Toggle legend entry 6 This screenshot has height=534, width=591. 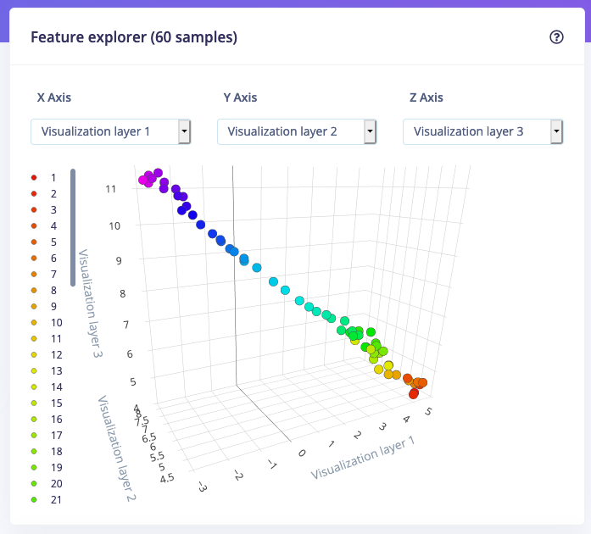coord(45,259)
